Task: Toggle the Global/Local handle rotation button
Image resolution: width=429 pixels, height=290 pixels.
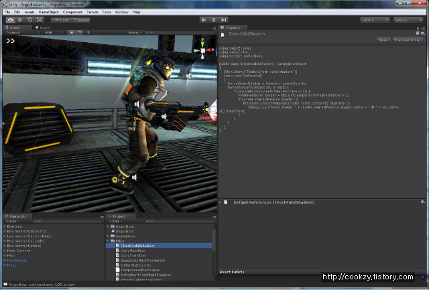Action: pos(80,20)
